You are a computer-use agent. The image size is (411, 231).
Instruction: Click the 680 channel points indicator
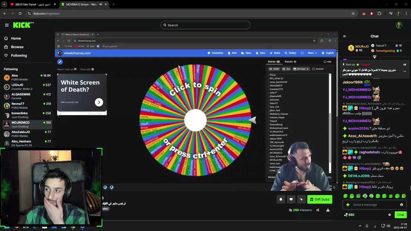[349, 215]
